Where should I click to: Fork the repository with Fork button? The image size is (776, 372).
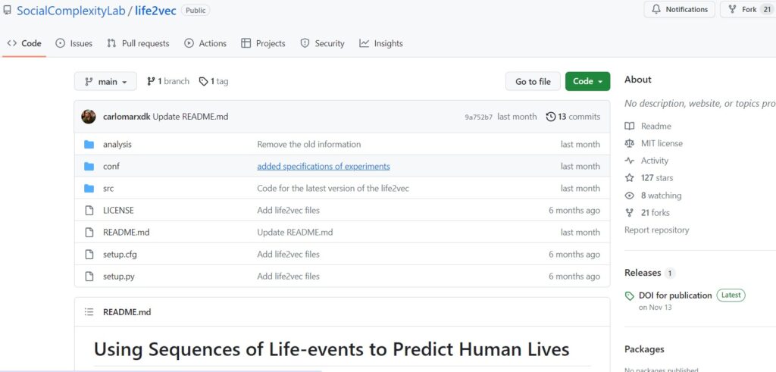748,10
